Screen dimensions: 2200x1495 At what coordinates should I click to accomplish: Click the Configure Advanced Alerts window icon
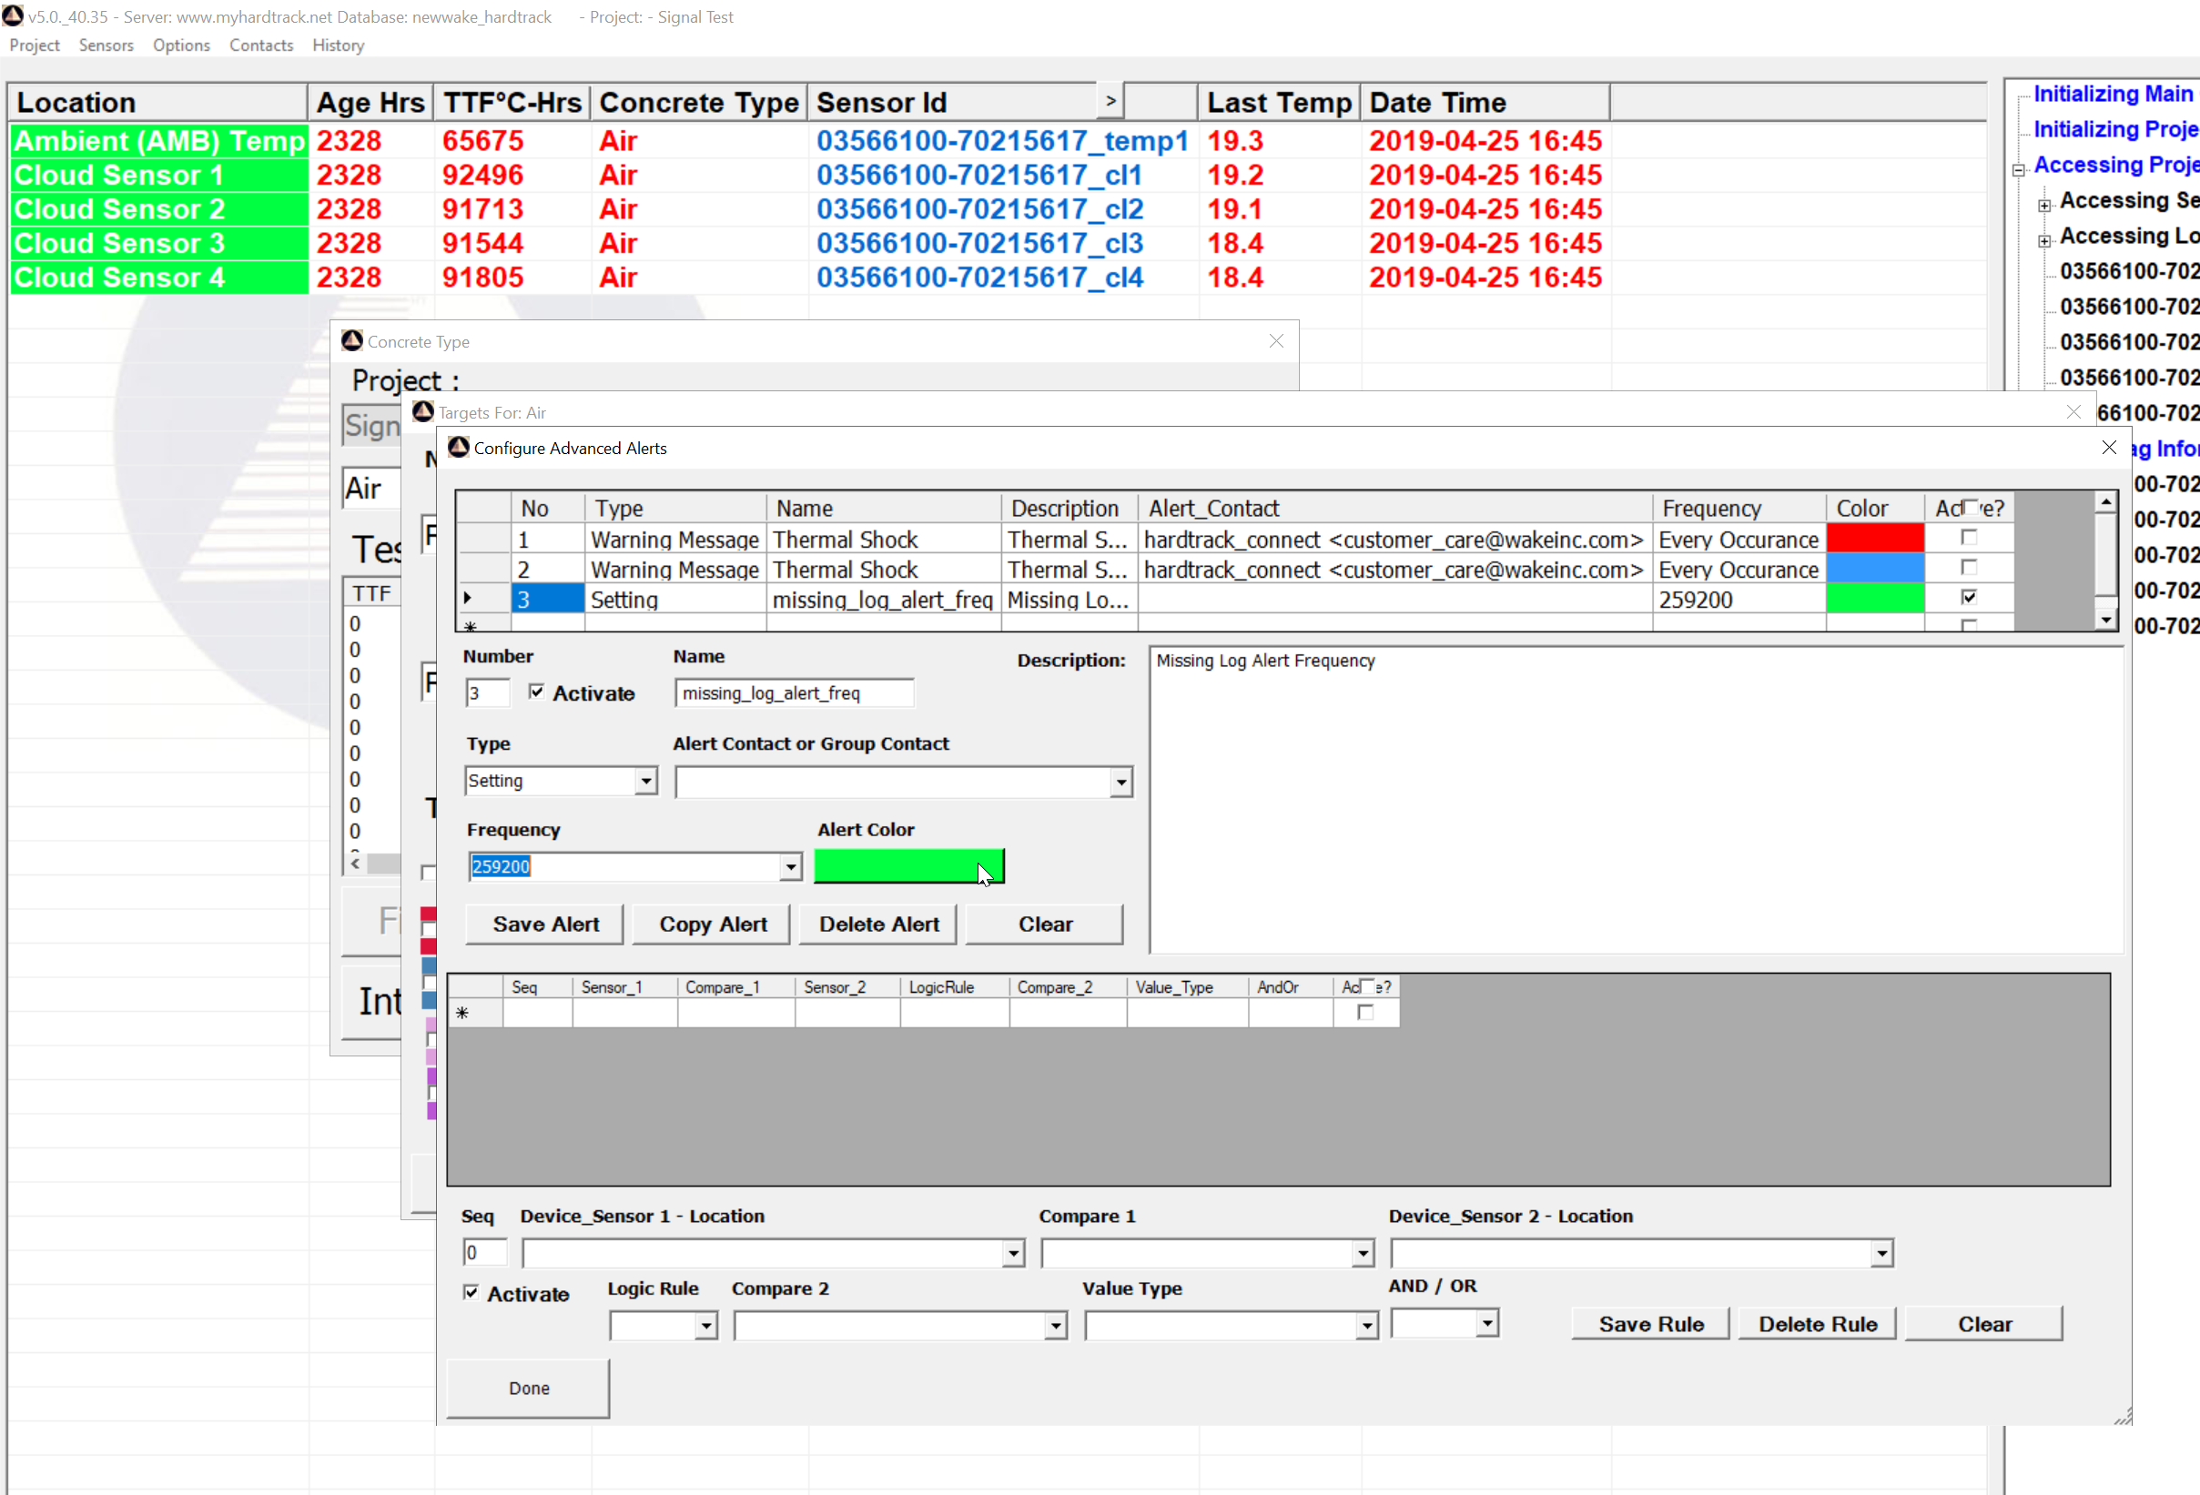tap(459, 448)
